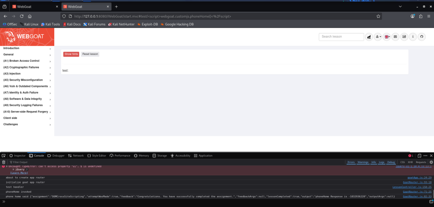Expand (A9) Security Logging Failures
The image size is (434, 207).
[27, 106]
